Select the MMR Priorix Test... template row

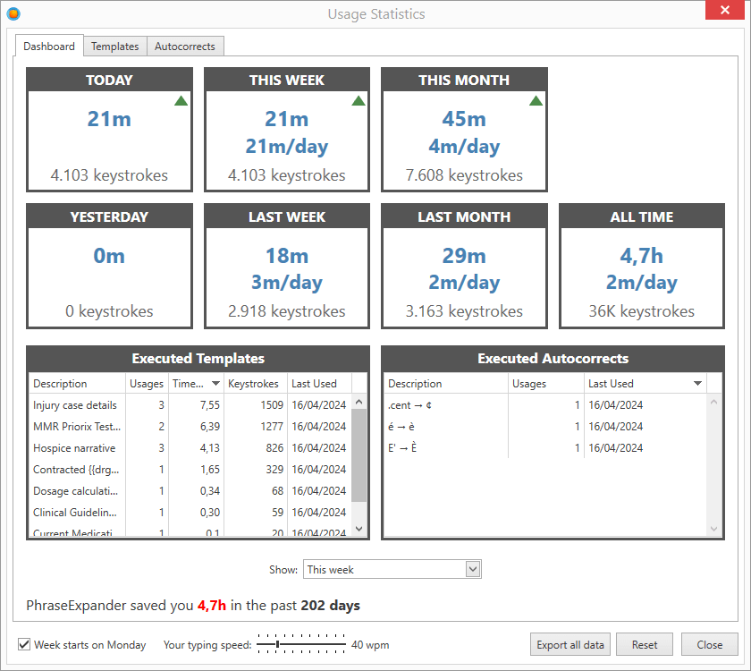190,426
